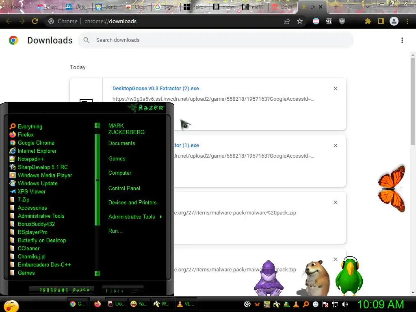Open a new Chrome tab with plus button

(336, 7)
